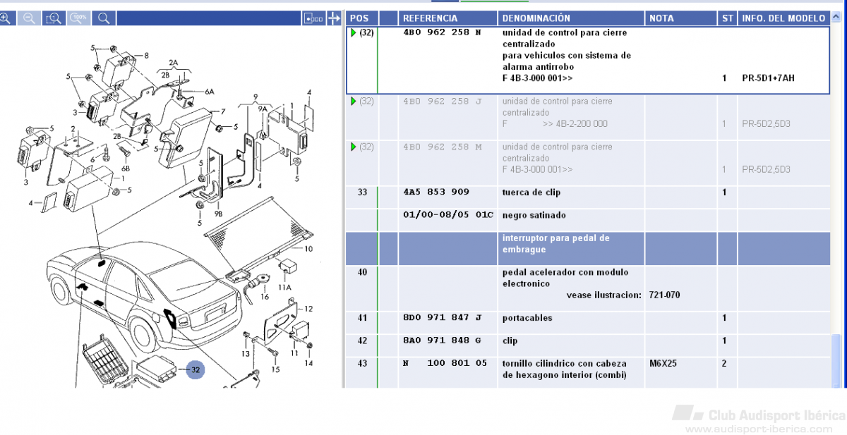The height and width of the screenshot is (435, 847).
Task: Click the REFERENCIA column header
Action: point(430,18)
